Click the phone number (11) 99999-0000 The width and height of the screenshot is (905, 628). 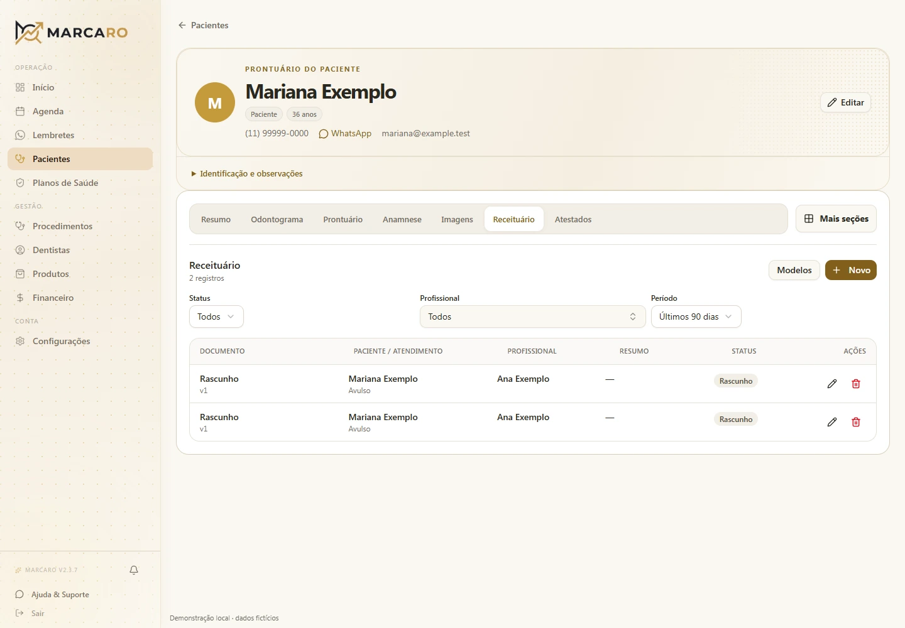pos(277,133)
